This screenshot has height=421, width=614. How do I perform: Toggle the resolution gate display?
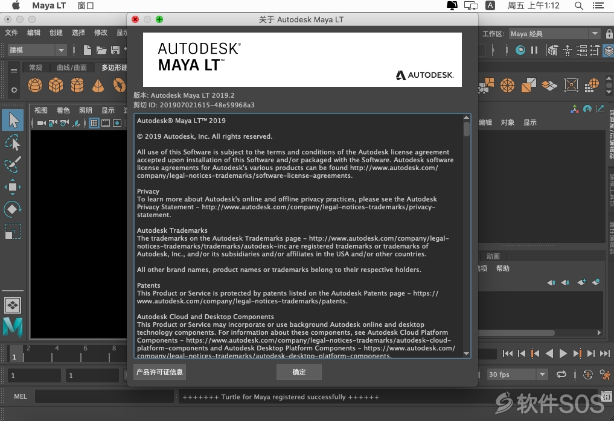[117, 123]
